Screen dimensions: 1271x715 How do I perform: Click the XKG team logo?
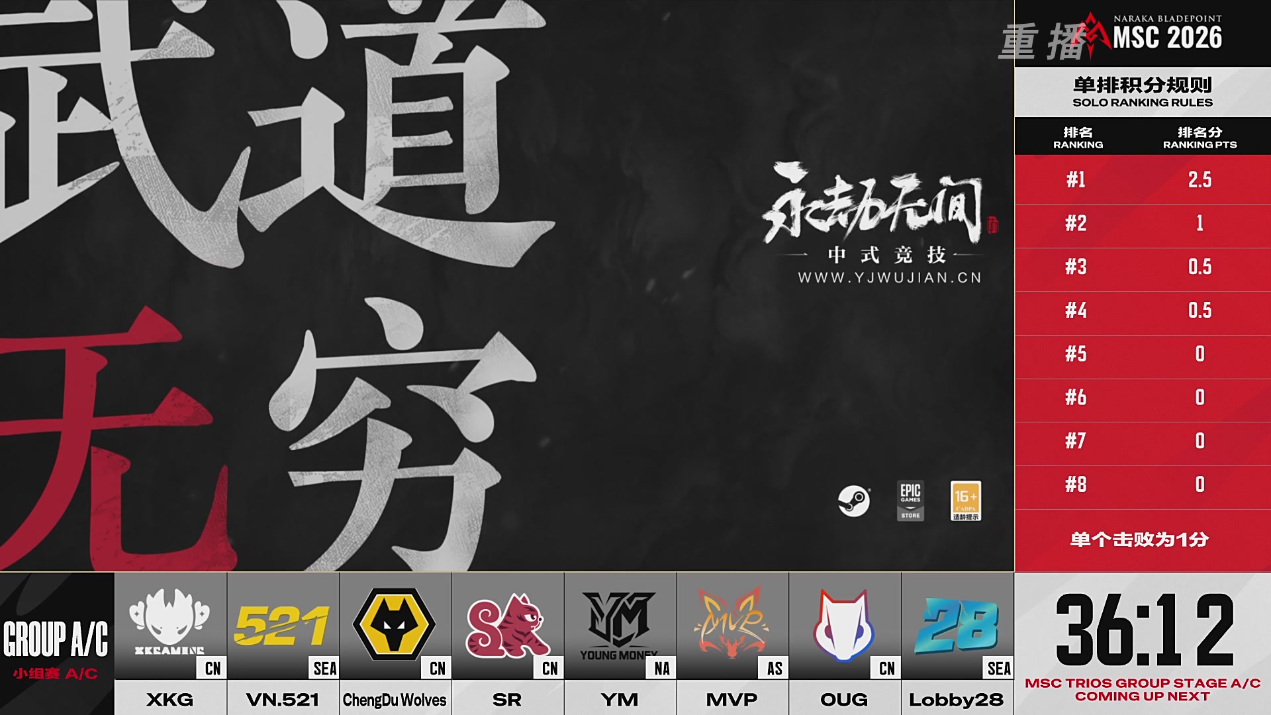click(169, 622)
